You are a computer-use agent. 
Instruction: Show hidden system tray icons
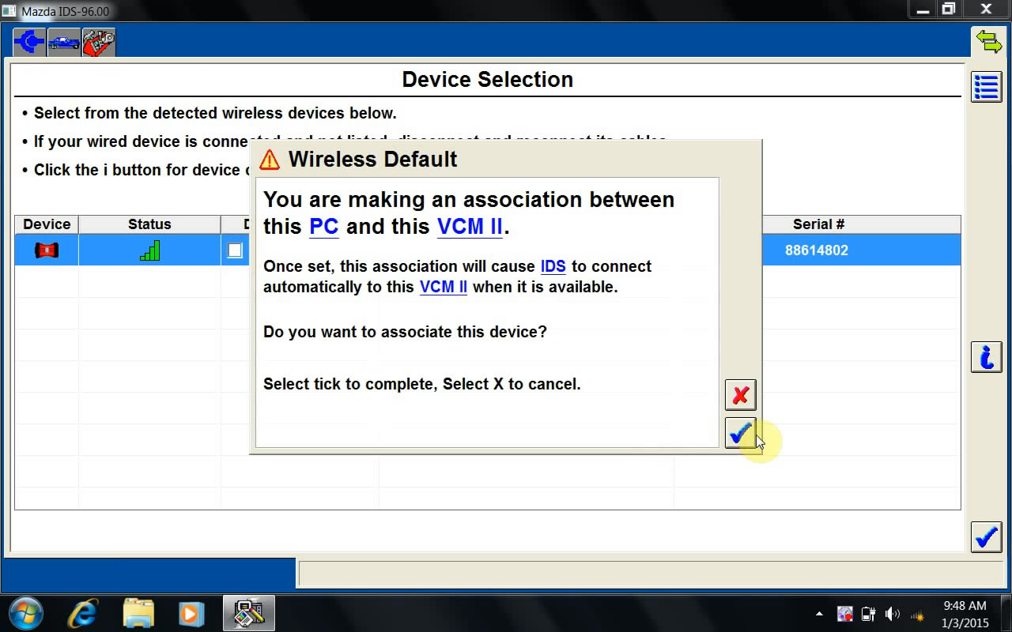819,614
